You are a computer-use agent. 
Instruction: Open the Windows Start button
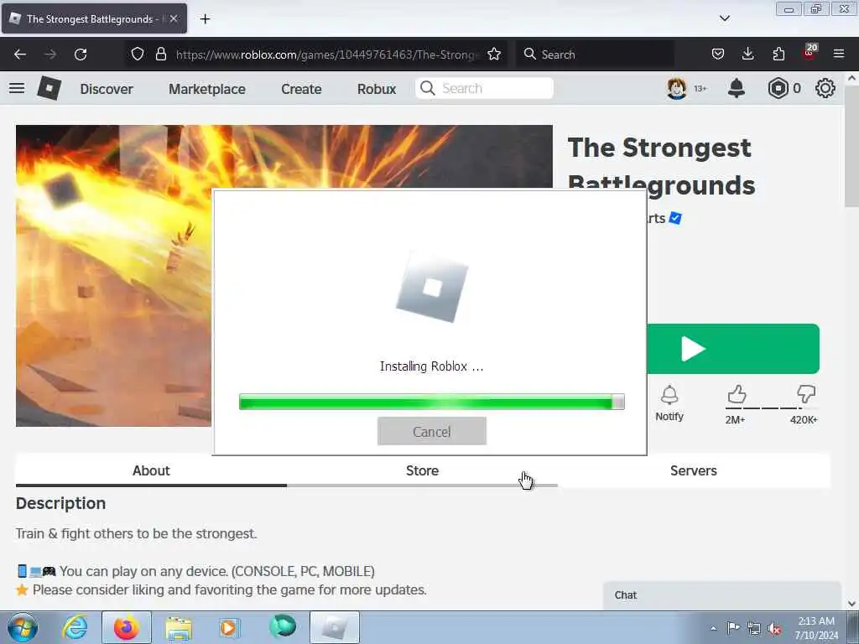click(x=23, y=627)
